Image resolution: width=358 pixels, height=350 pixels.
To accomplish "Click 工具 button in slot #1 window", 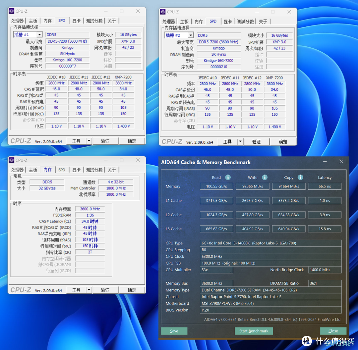I will (x=76, y=141).
